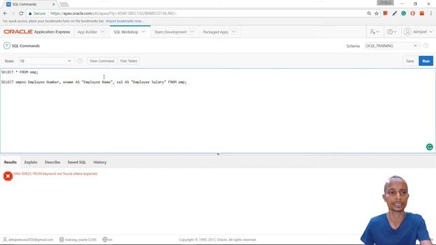436x245 pixels.
Task: Reload the page with the refresh icon
Action: (x=21, y=14)
